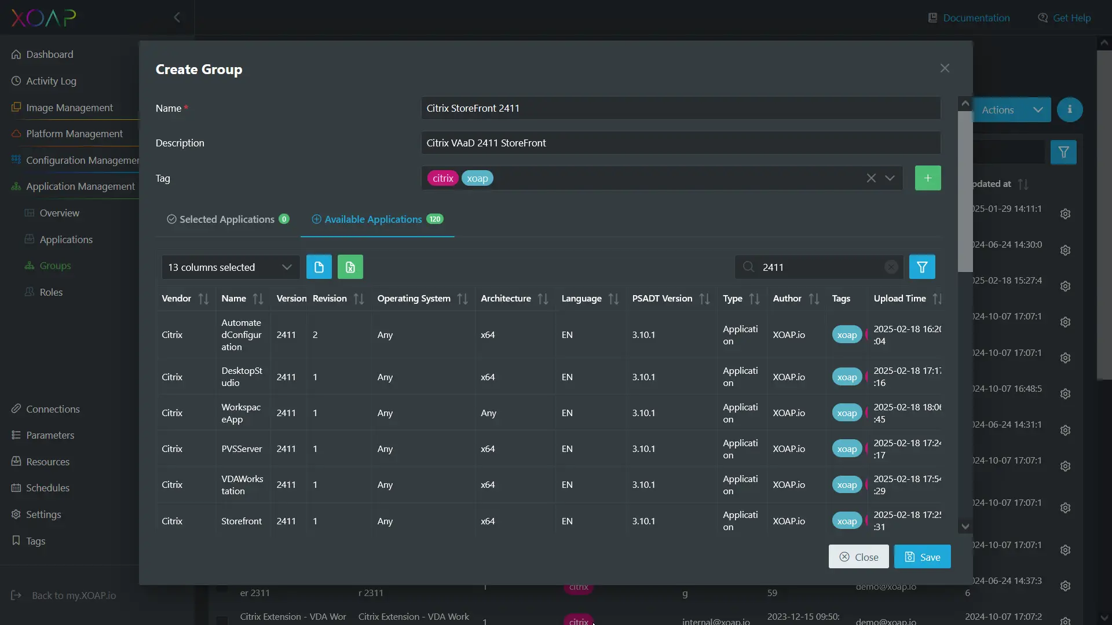
Task: Click the green plus add tag button
Action: [927, 178]
